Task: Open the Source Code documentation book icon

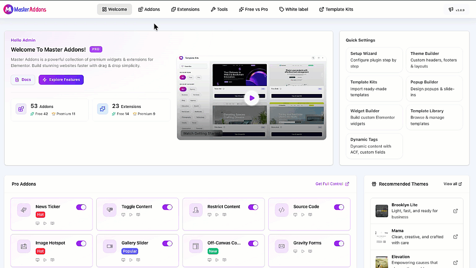Action: coord(310,215)
